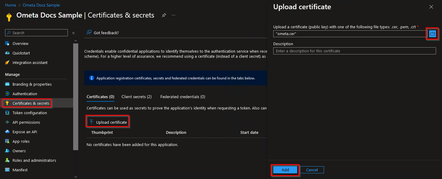Click the folder browse icon for certificate file
The image size is (442, 179).
[x=432, y=34]
